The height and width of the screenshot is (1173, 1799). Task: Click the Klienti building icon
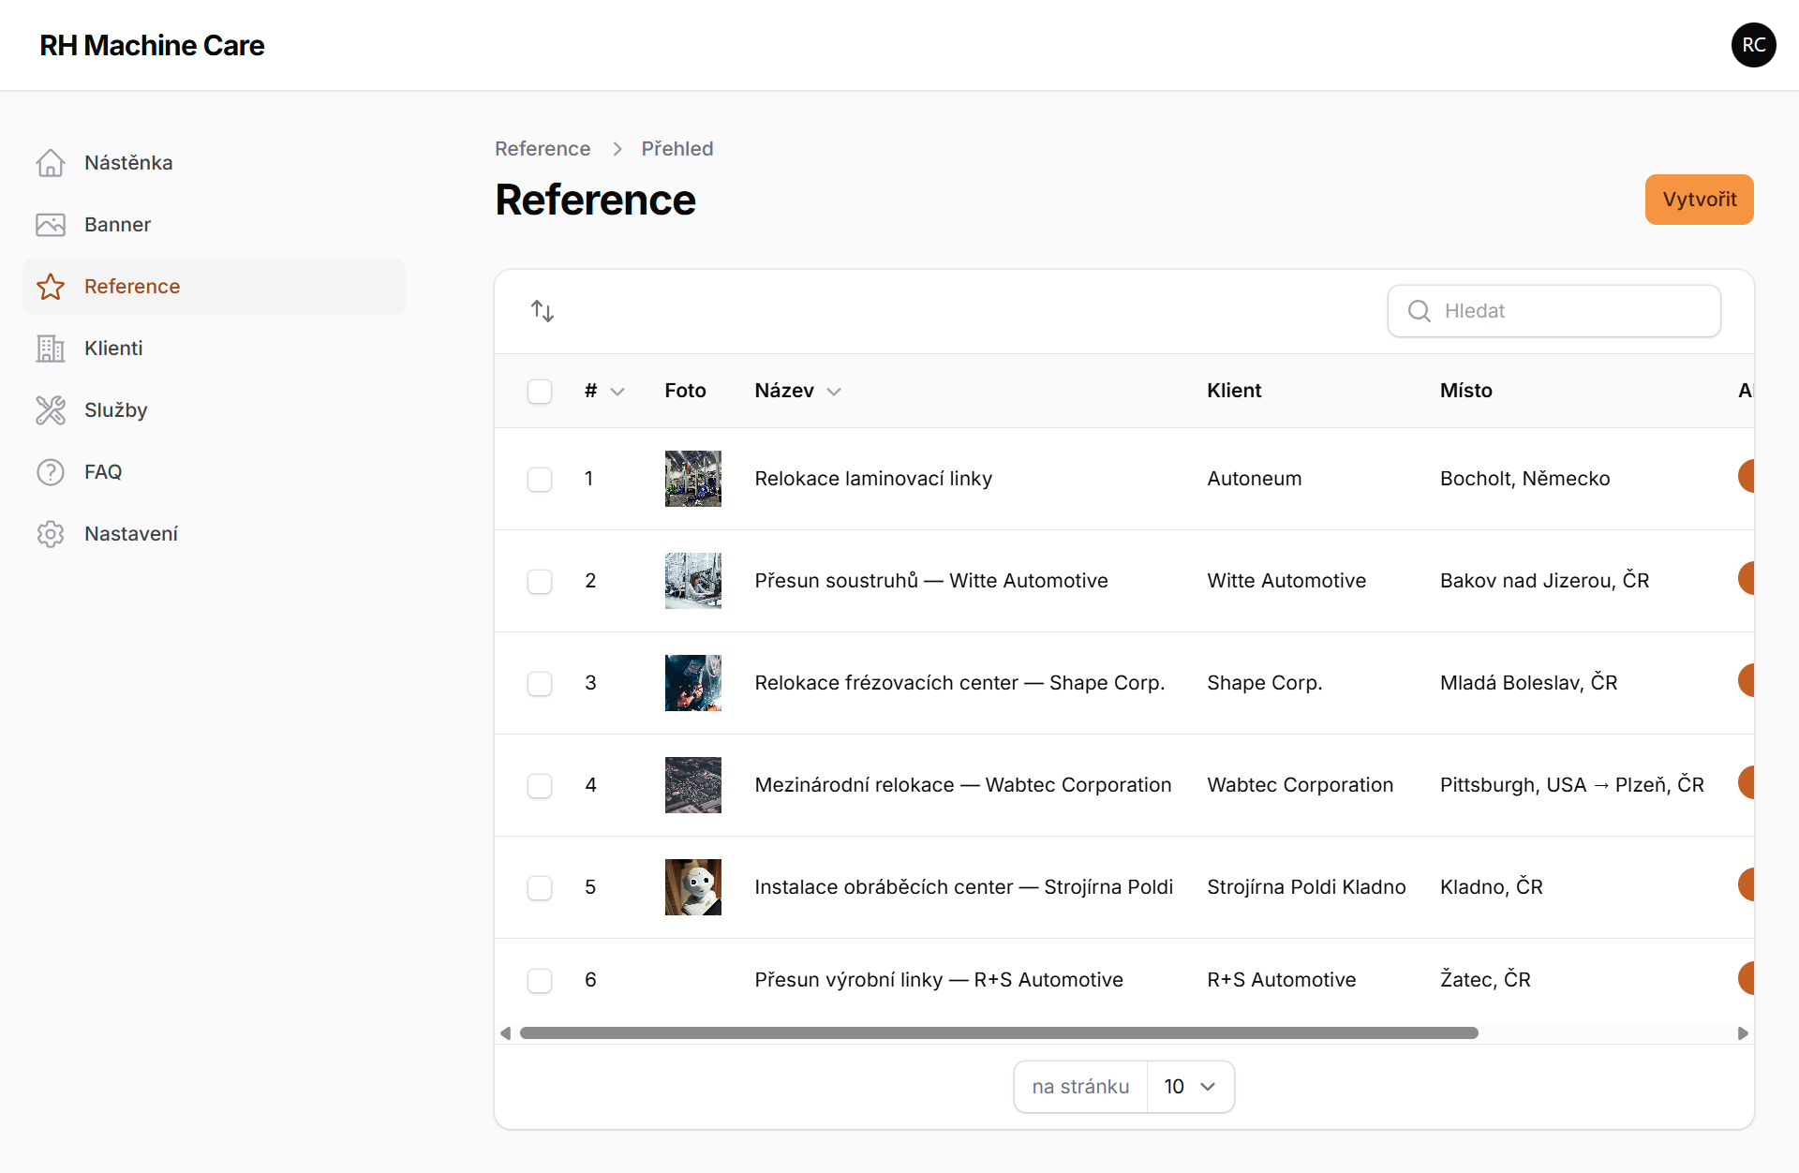pyautogui.click(x=51, y=349)
